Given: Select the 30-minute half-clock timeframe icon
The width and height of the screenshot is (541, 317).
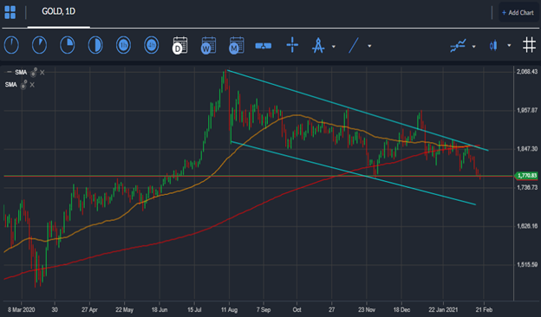Looking at the screenshot, I should click(x=95, y=45).
